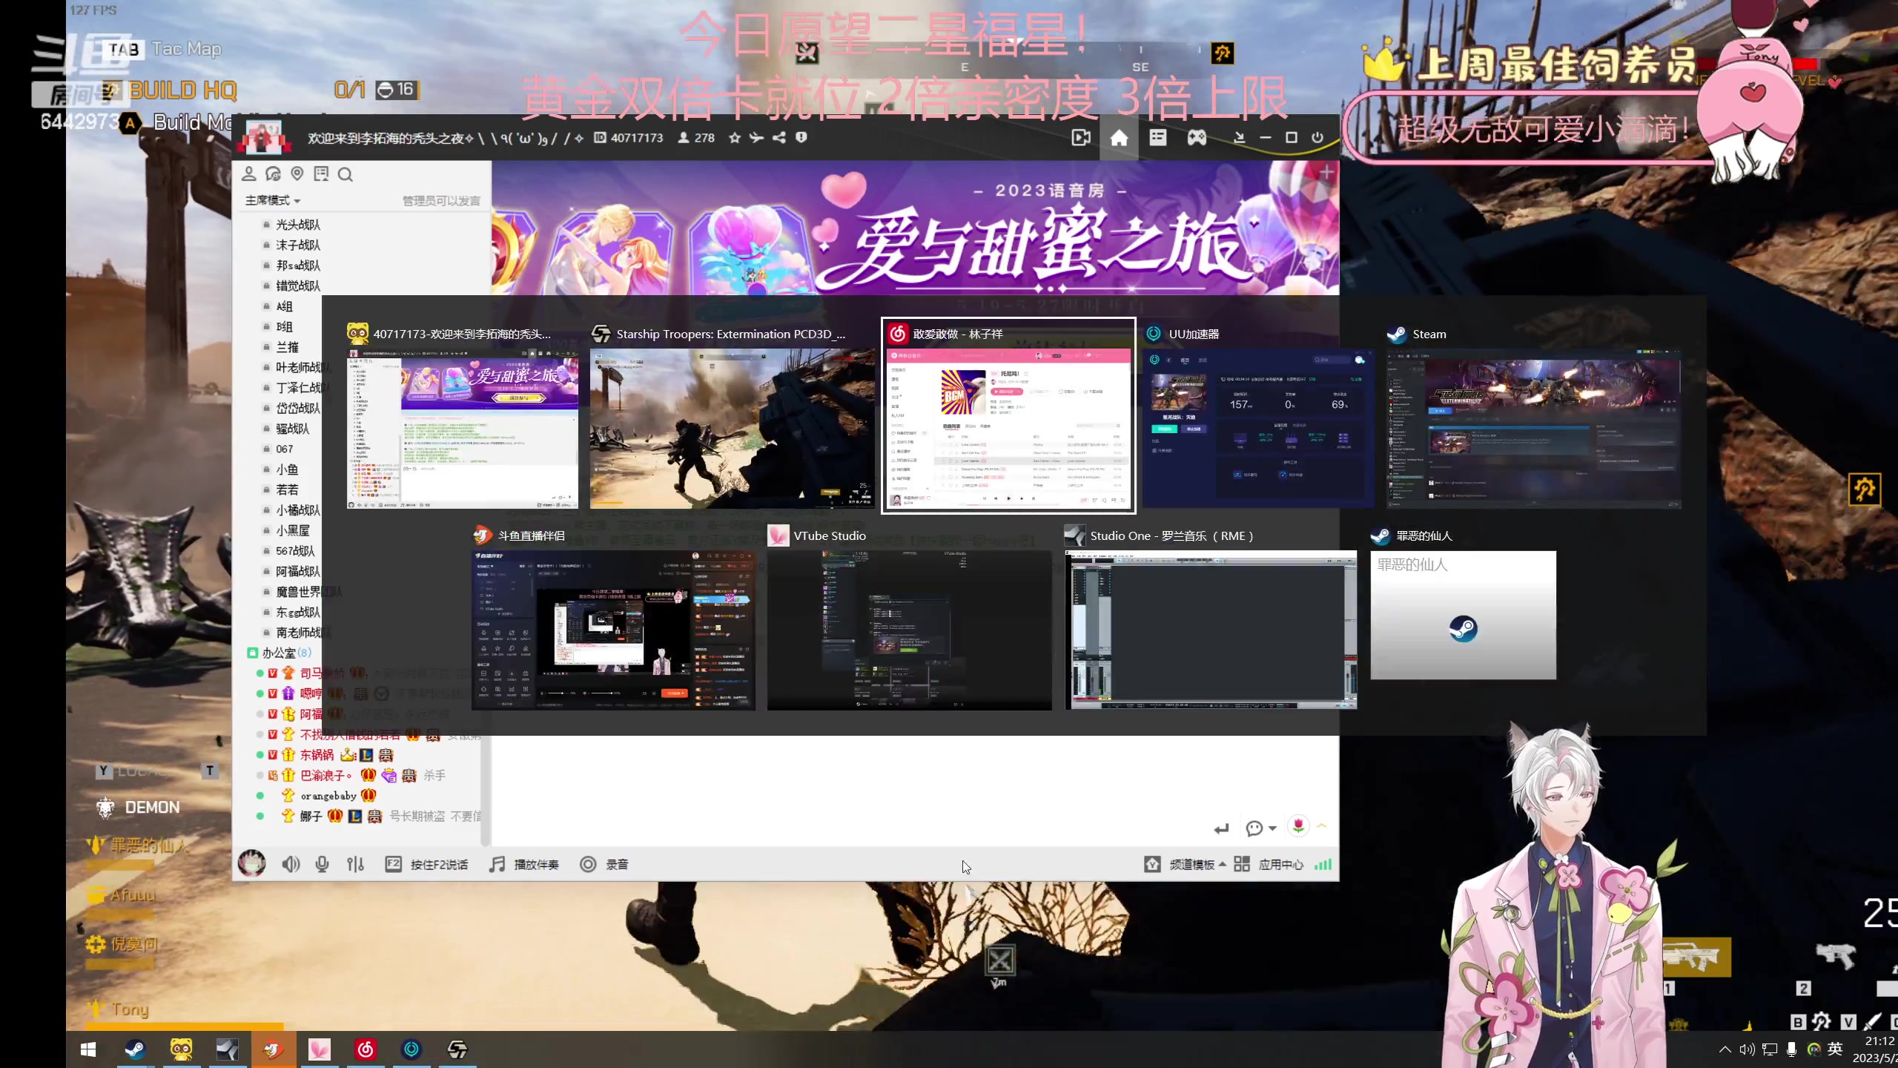Select 光头战队 channel in tree

pos(298,225)
